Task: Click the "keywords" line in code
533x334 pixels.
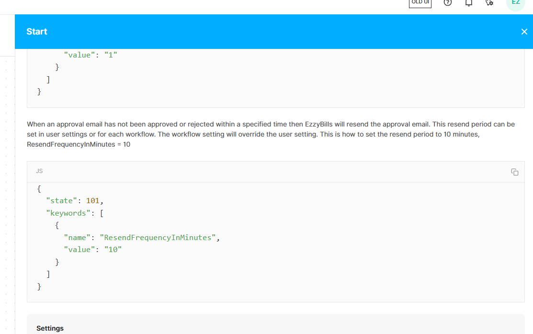Action: (74, 213)
